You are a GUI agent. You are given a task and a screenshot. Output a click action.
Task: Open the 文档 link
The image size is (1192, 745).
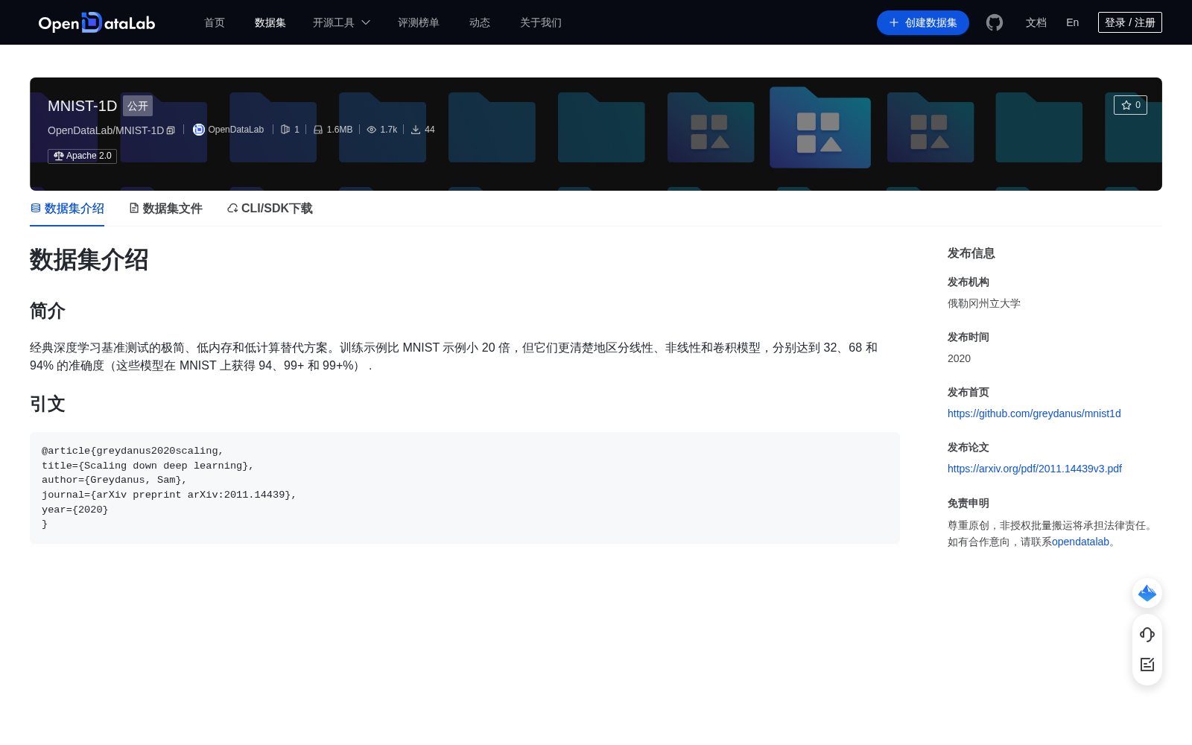[1036, 22]
